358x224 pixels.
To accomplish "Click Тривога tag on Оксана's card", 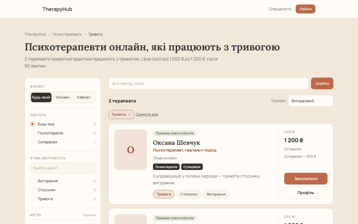I will coord(164,194).
